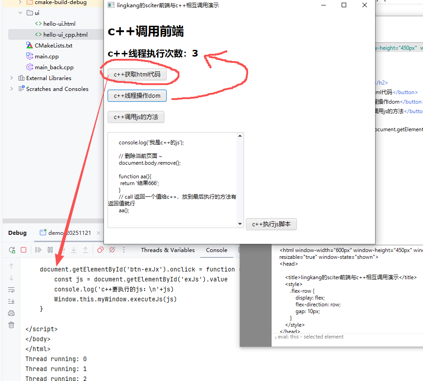Clear all console output with trash icon
This screenshot has width=423, height=381.
click(x=12, y=325)
